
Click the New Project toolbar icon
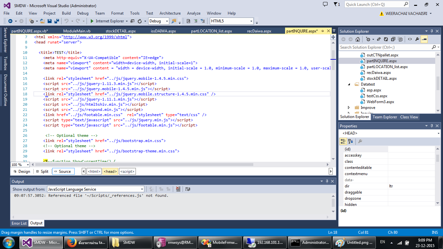tap(31, 21)
